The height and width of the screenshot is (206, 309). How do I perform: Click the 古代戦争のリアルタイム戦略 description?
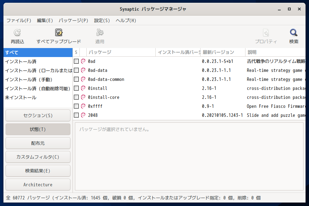[x=276, y=62]
